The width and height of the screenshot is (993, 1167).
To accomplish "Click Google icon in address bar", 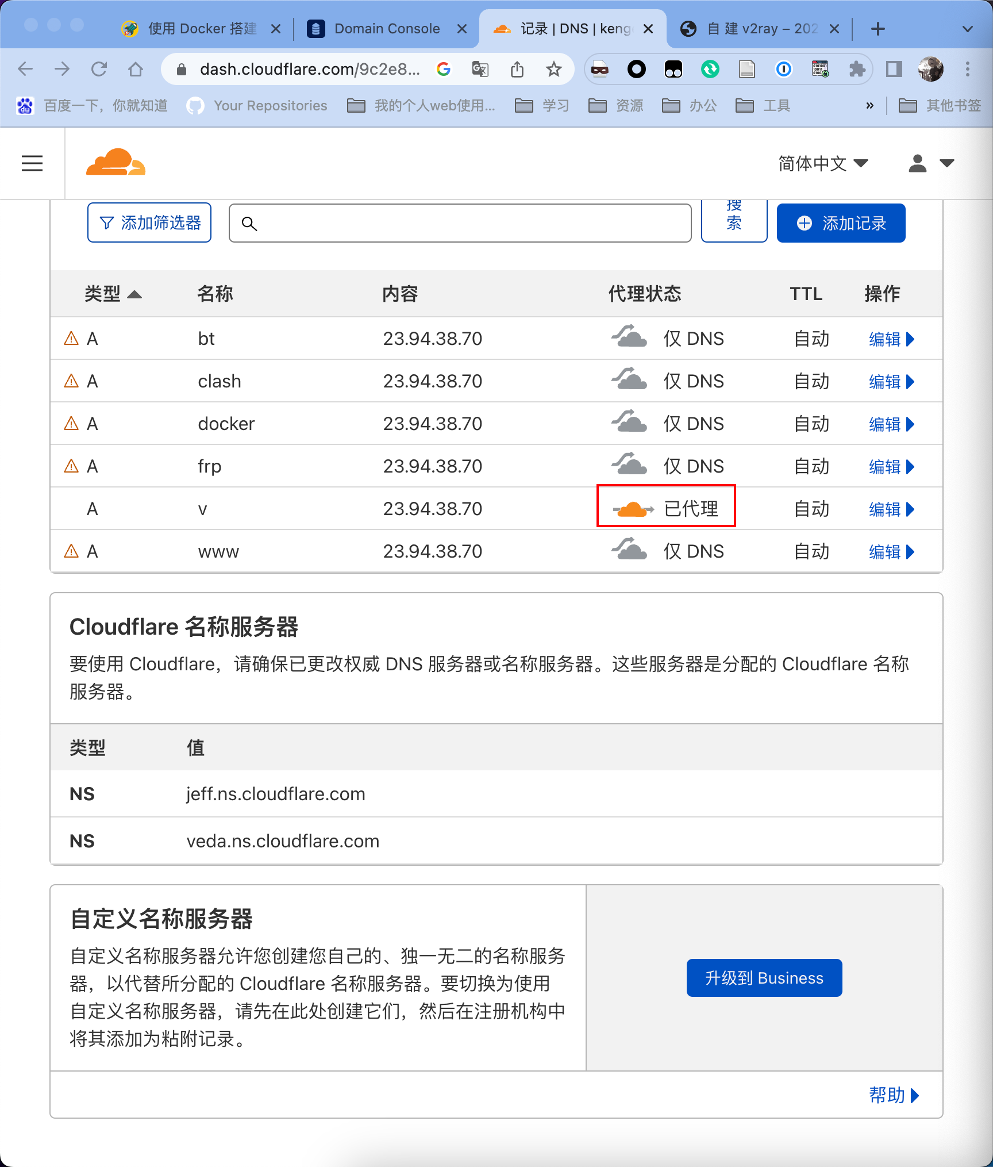I will pos(443,70).
